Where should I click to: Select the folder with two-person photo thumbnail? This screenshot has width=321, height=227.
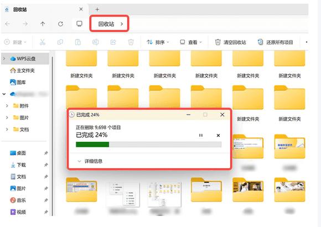tap(248, 190)
